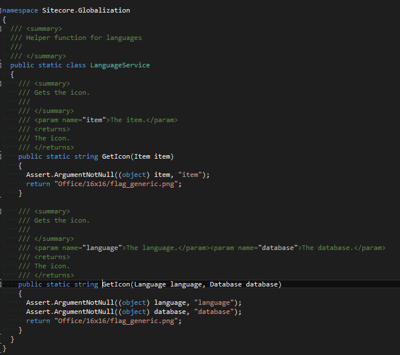Click Assert.ArgumentNotNull line checking "language"
The width and height of the screenshot is (400, 355).
pos(134,302)
